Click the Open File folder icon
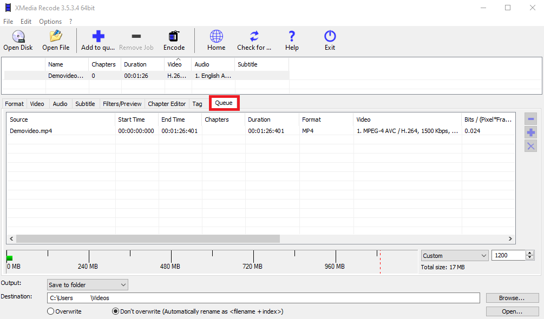The width and height of the screenshot is (544, 319). click(56, 37)
